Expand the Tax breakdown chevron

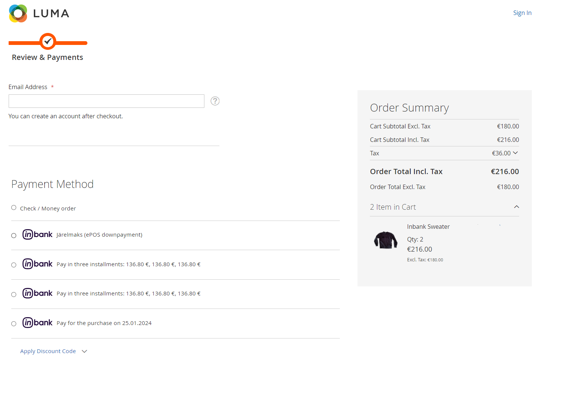tap(515, 153)
